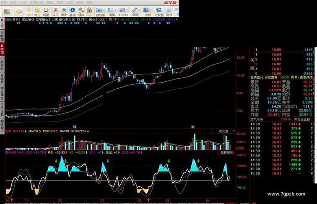Screen dimensions: 317x204
Task: Click trade row with volume 1343
Action: (282, 124)
